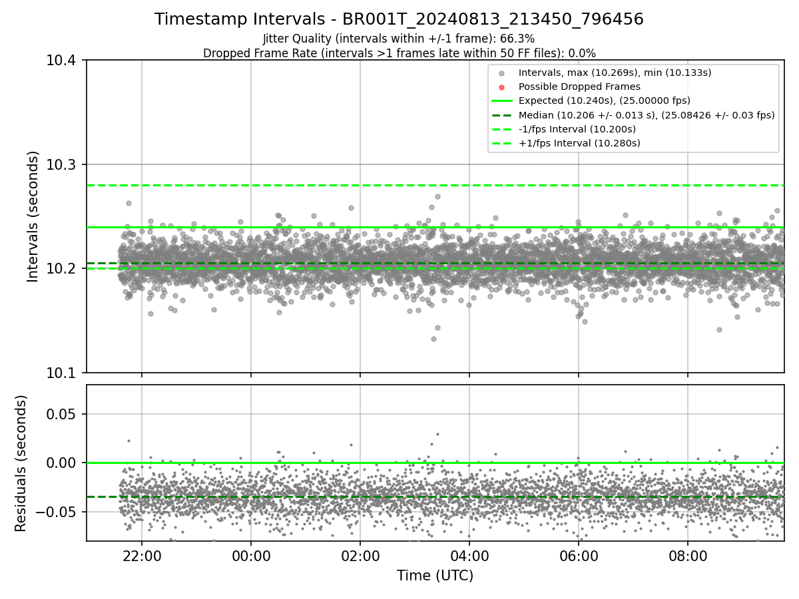This screenshot has height=599, width=799.
Task: Click the gray dot marker for Intervals legend
Action: point(502,73)
